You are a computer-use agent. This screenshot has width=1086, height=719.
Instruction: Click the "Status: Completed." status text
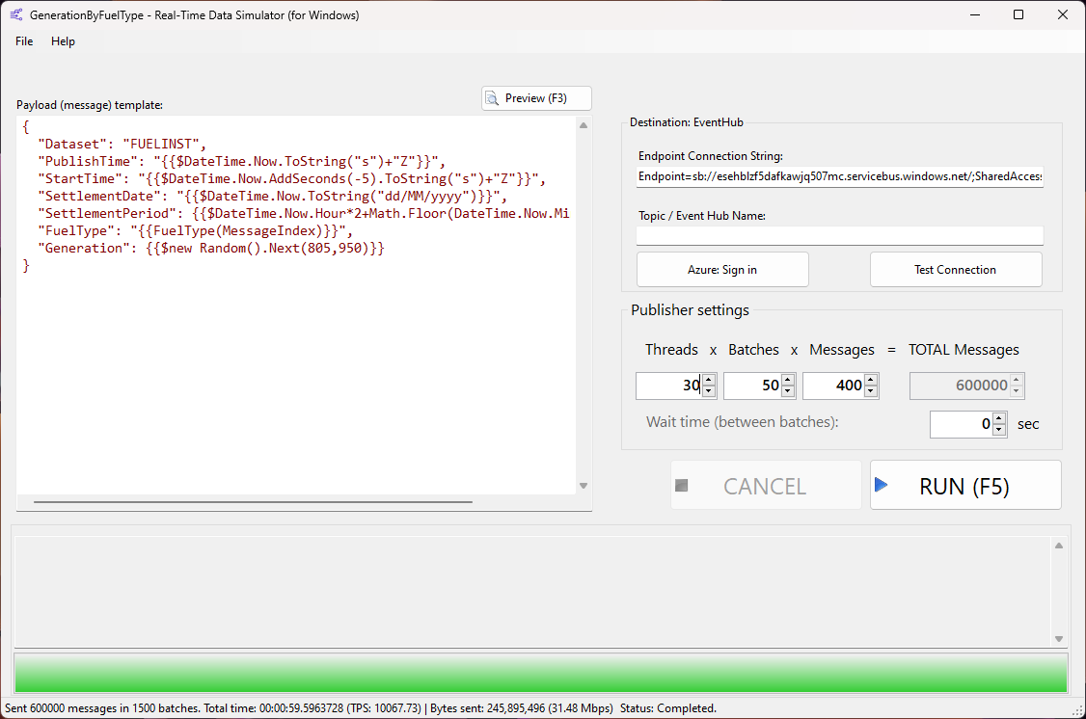tap(668, 708)
